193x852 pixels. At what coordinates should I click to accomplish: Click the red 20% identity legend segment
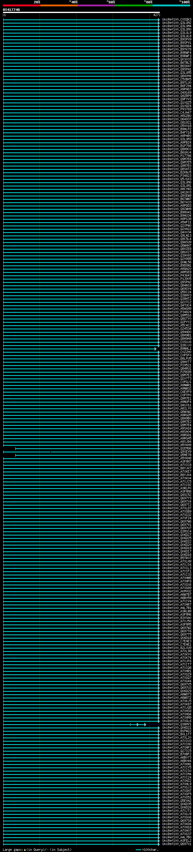[x=22, y=5]
